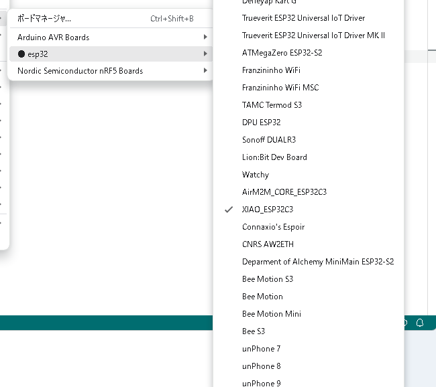The width and height of the screenshot is (436, 387).
Task: Select Trueverit ESP32 Universal IoT Driver board
Action: (309, 18)
